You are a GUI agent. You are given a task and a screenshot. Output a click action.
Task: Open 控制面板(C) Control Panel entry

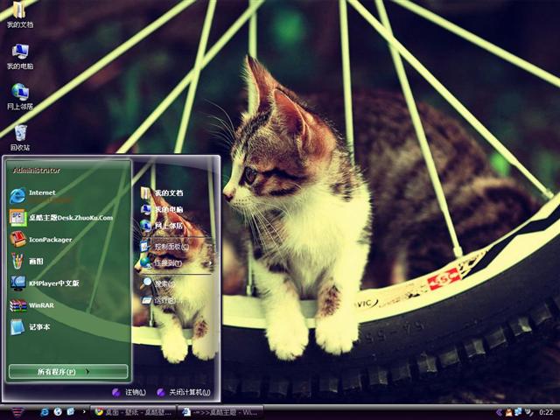click(165, 246)
